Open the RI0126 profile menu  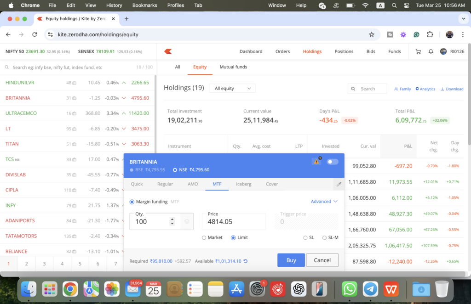[452, 51]
